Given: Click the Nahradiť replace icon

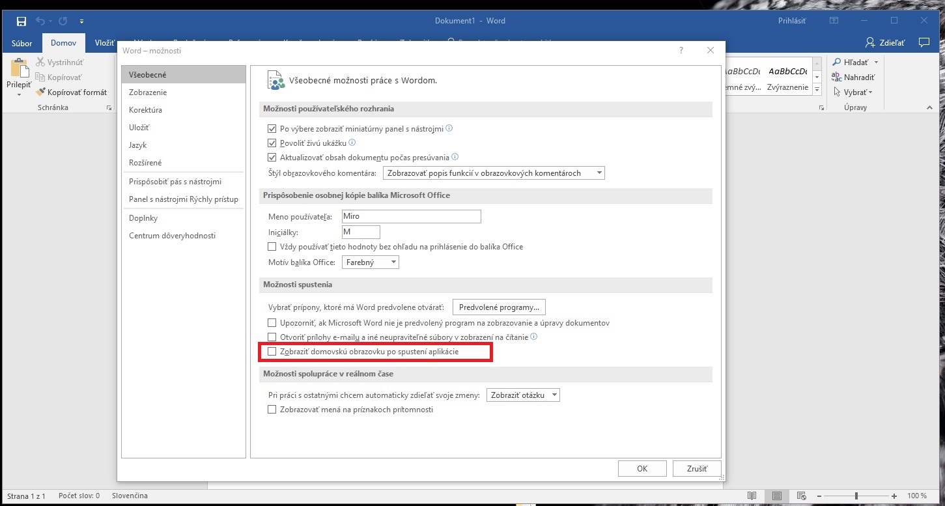Looking at the screenshot, I should [837, 77].
